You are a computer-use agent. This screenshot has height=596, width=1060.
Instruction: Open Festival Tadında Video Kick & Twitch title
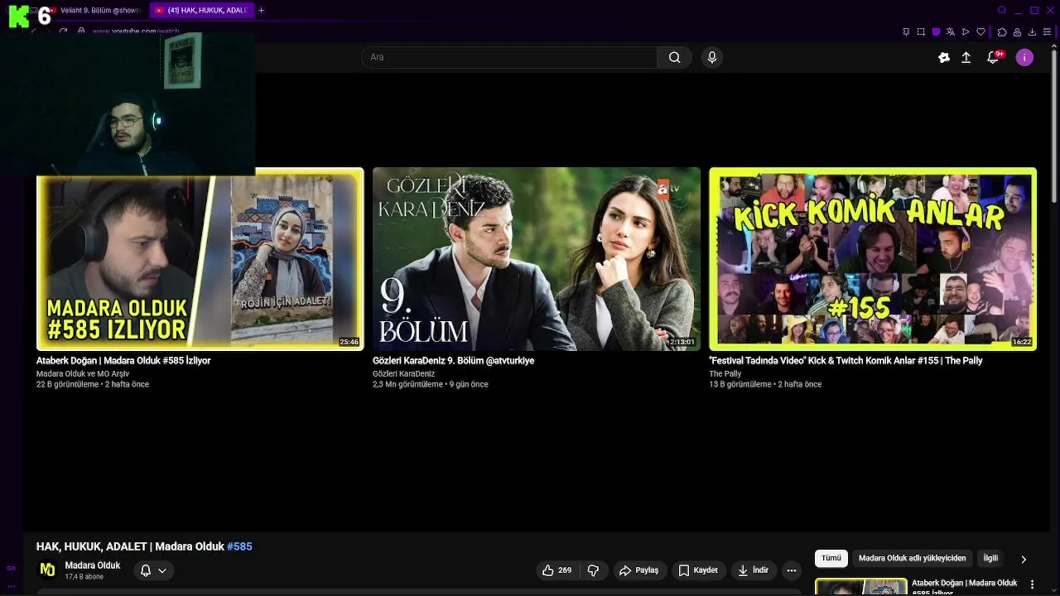[846, 361]
